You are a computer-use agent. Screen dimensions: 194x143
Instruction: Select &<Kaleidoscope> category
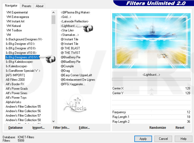(x=16, y=66)
